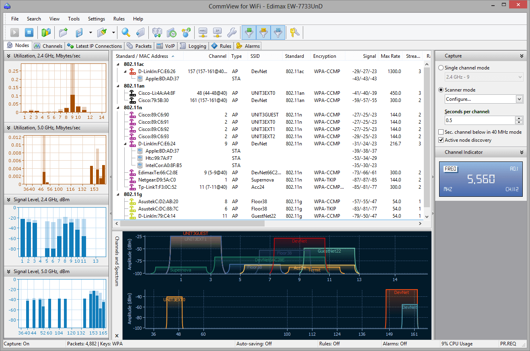
Task: Open Find with the magnifier icon
Action: pyautogui.click(x=126, y=33)
